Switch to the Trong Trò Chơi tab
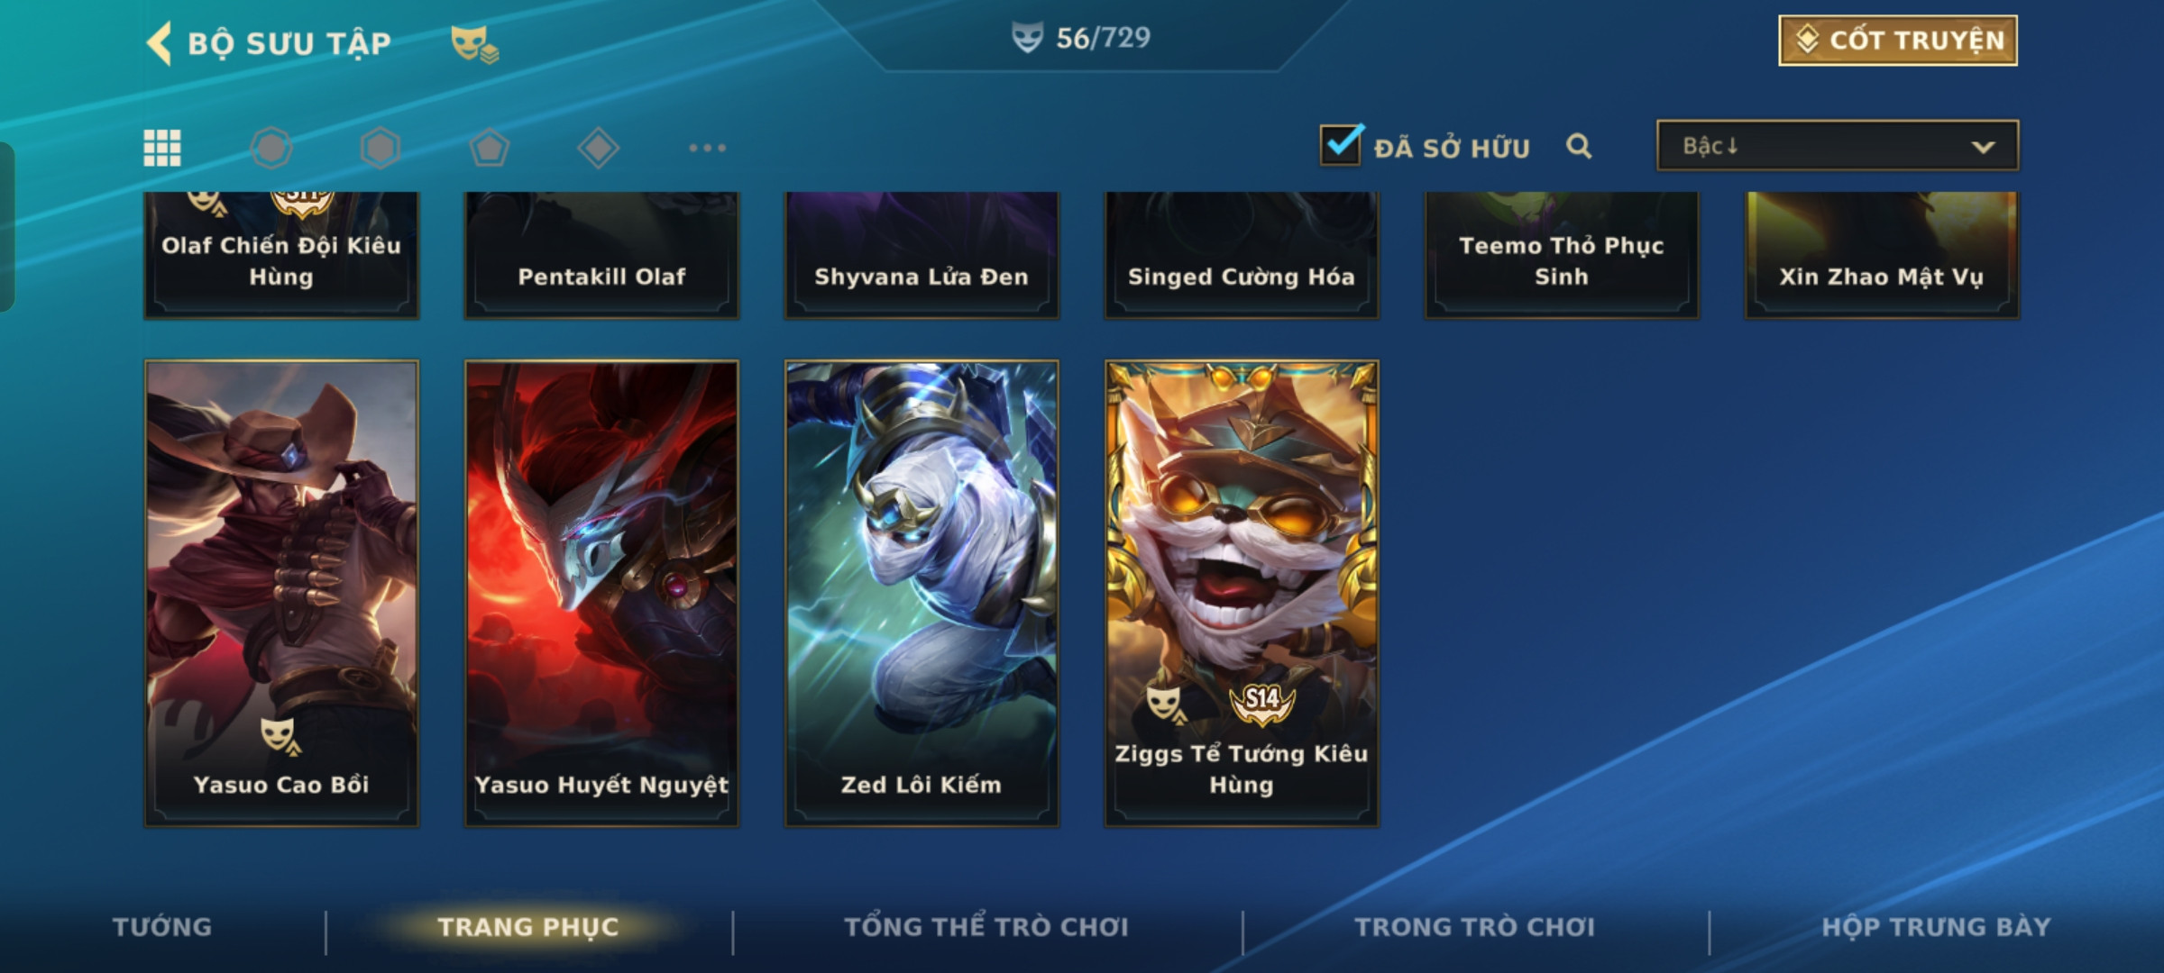The image size is (2164, 973). (1475, 927)
